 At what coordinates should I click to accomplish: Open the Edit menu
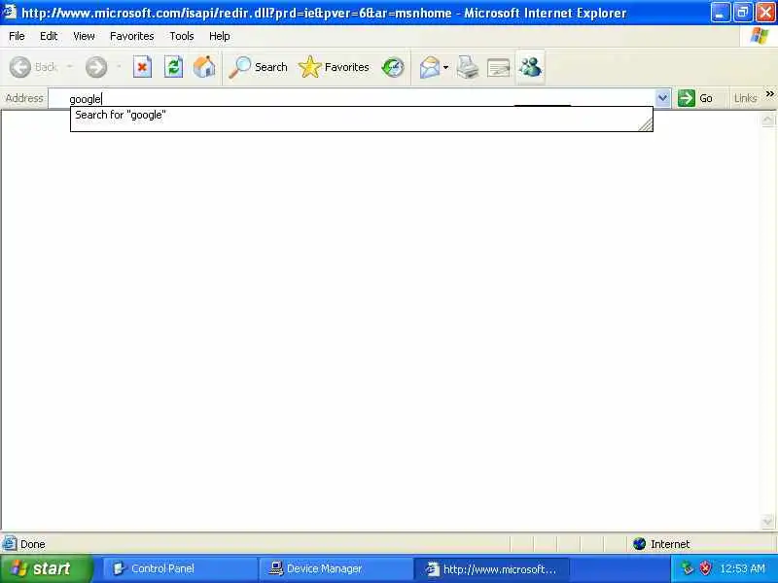(x=49, y=36)
